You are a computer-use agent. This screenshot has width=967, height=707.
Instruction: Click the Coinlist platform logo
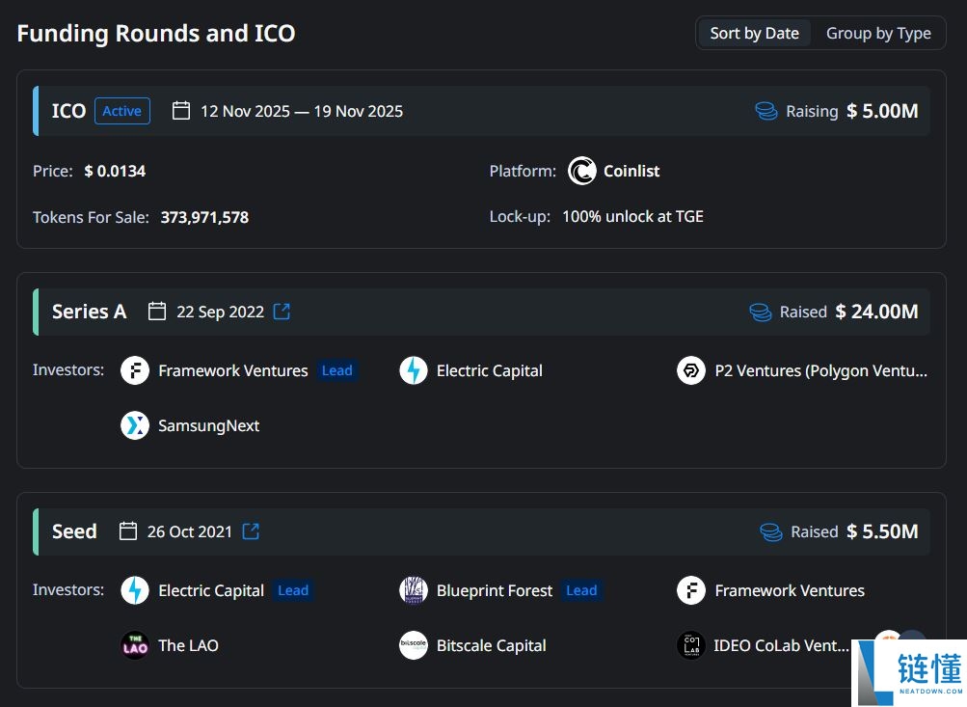tap(582, 171)
